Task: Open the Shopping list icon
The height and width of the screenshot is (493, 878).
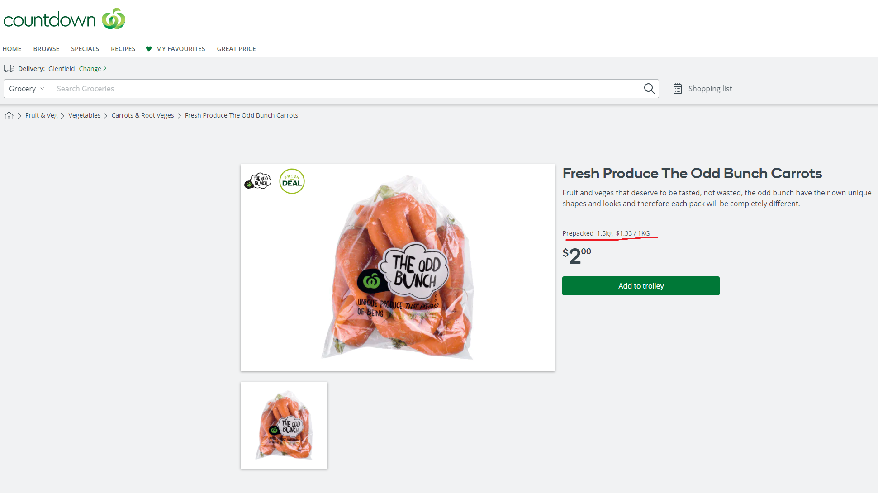Action: [677, 89]
